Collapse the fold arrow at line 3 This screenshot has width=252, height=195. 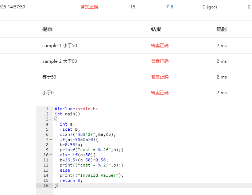pos(51,119)
